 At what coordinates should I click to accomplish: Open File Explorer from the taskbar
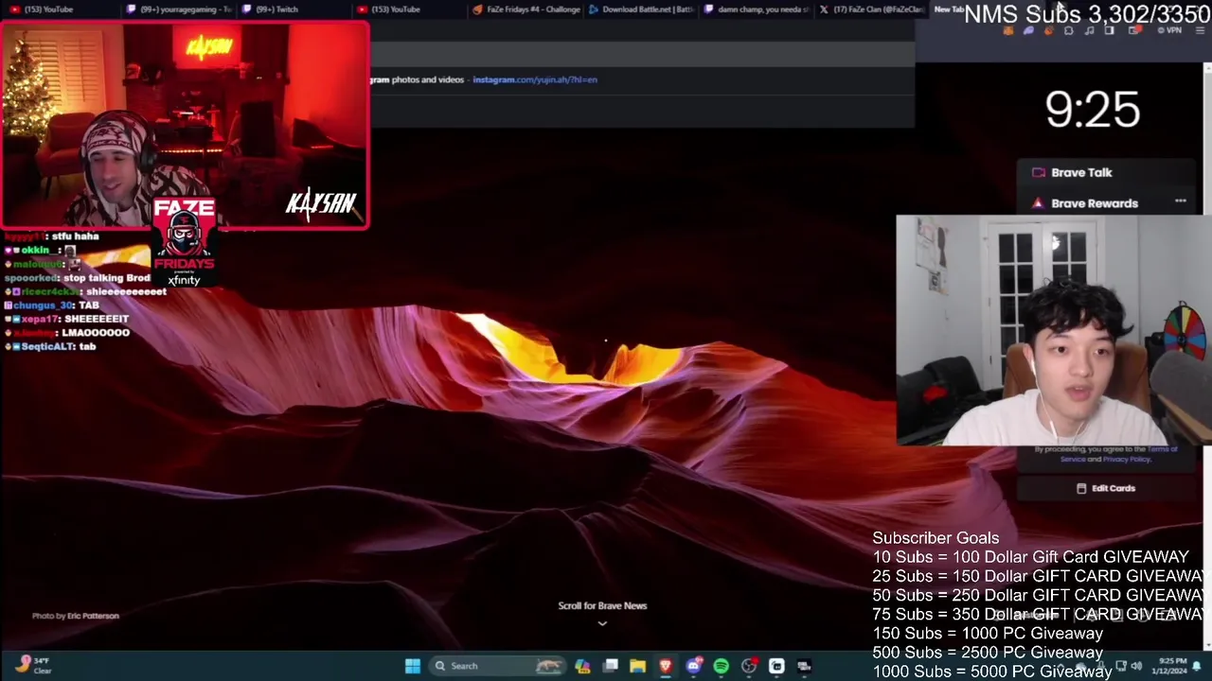(638, 666)
